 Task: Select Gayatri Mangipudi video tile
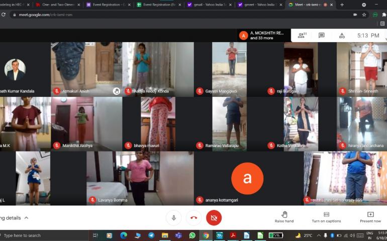coord(230,69)
